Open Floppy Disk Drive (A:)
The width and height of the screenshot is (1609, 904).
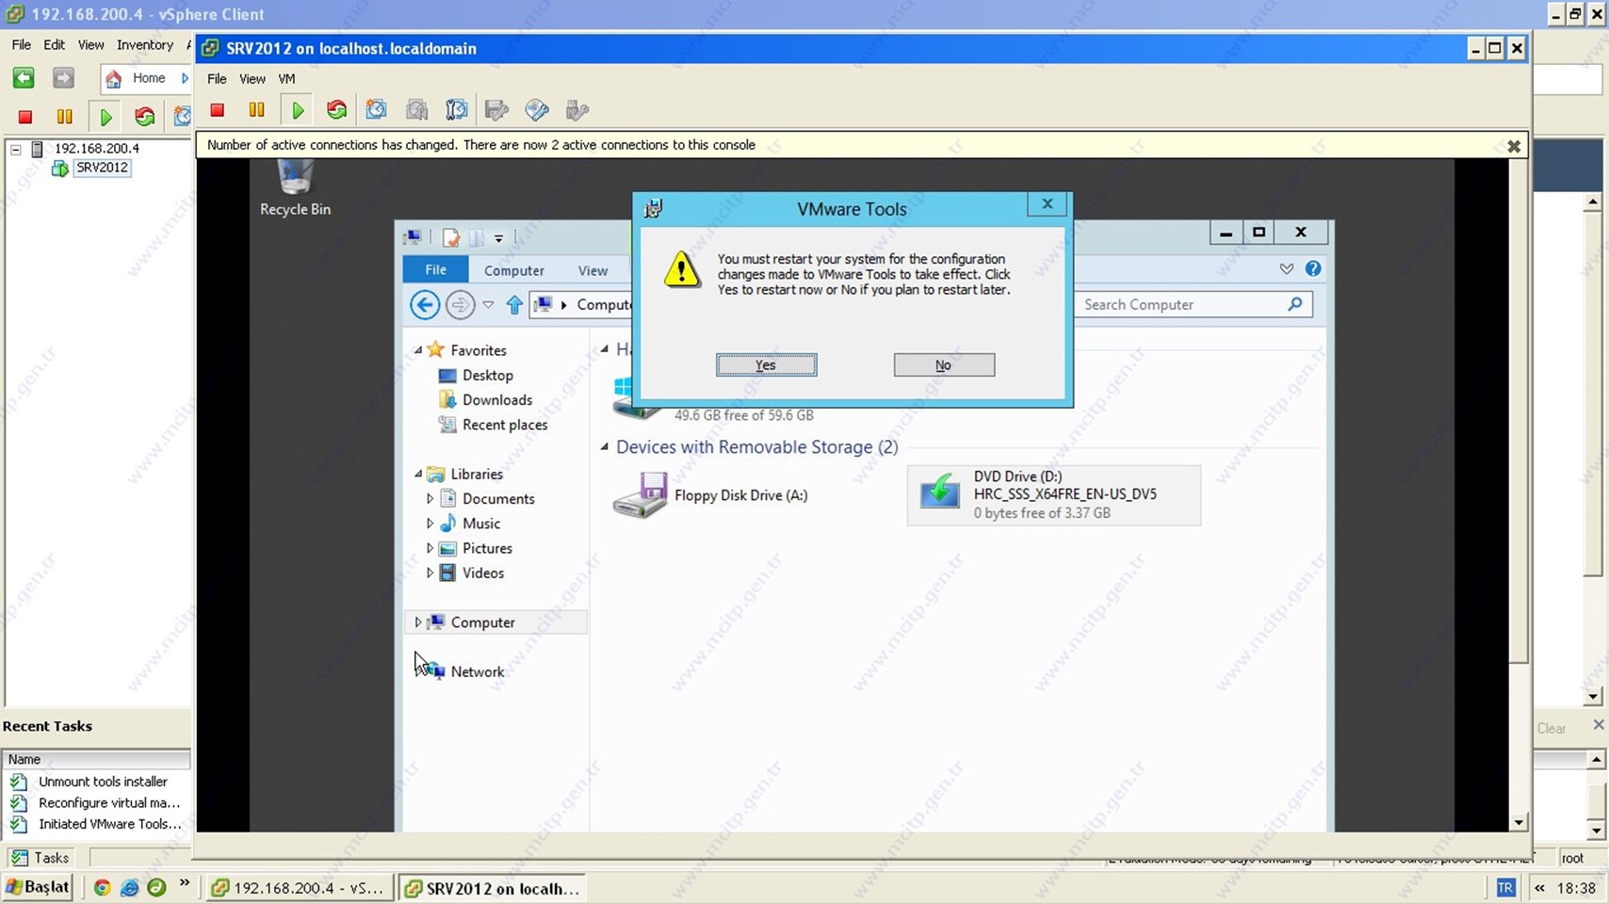click(x=711, y=495)
